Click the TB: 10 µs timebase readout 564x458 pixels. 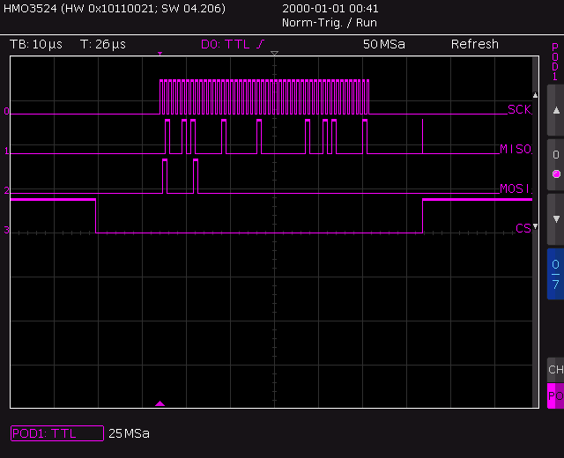[36, 44]
